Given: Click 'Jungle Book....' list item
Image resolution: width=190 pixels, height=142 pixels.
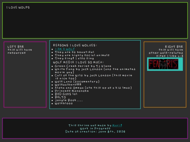Looking at the screenshot, I should [69, 100].
